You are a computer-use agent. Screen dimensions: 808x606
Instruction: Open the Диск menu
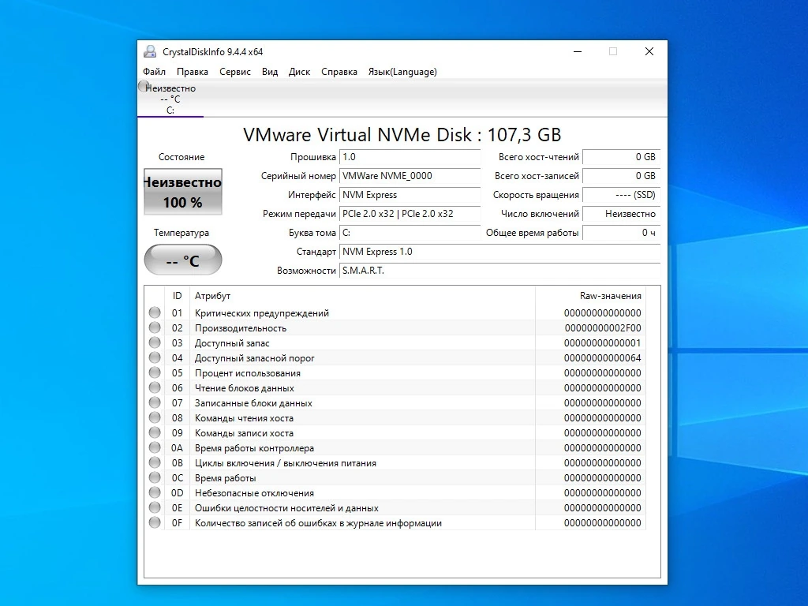[299, 72]
